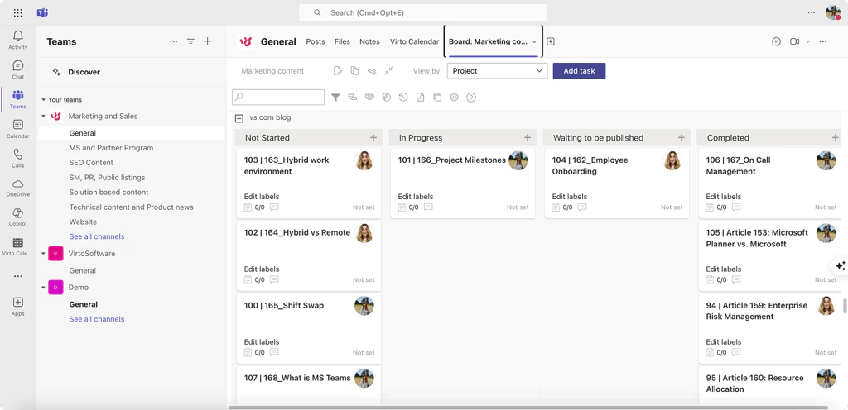Click the copy board icon beside Marketing content
This screenshot has height=410, width=848.
click(x=354, y=70)
